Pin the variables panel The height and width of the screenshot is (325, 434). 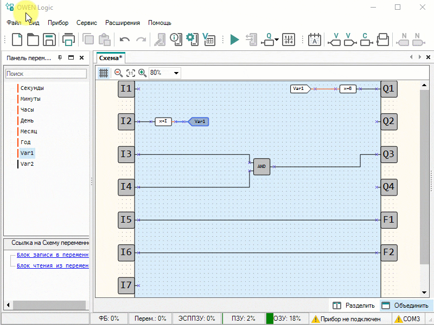60,57
